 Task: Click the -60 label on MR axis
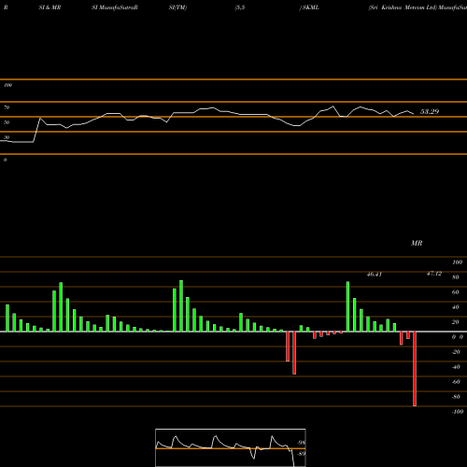click(456, 382)
